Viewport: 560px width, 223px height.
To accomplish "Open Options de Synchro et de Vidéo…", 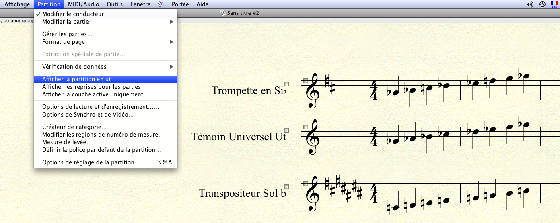I will [x=105, y=115].
